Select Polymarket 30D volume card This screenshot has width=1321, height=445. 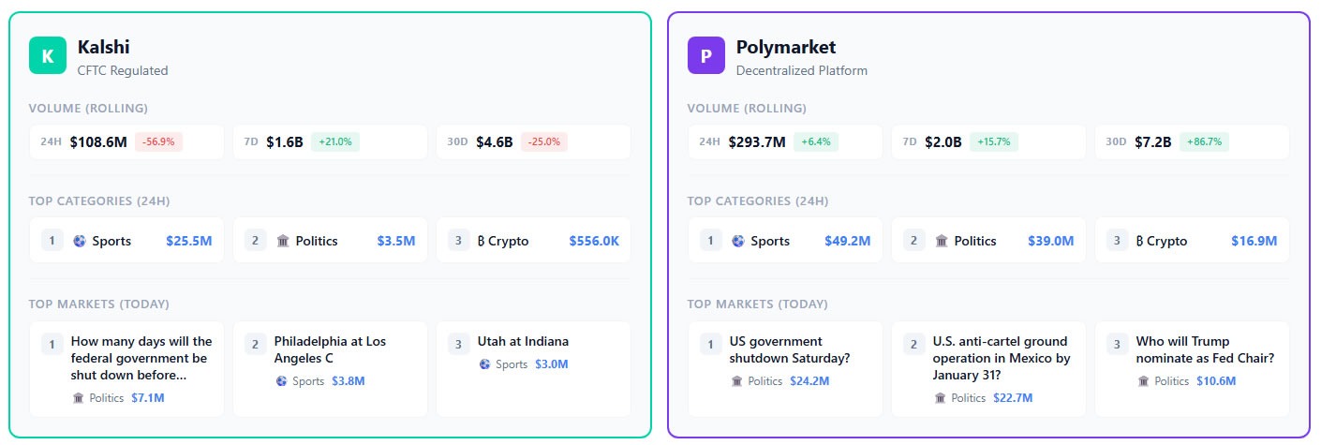coord(1192,142)
